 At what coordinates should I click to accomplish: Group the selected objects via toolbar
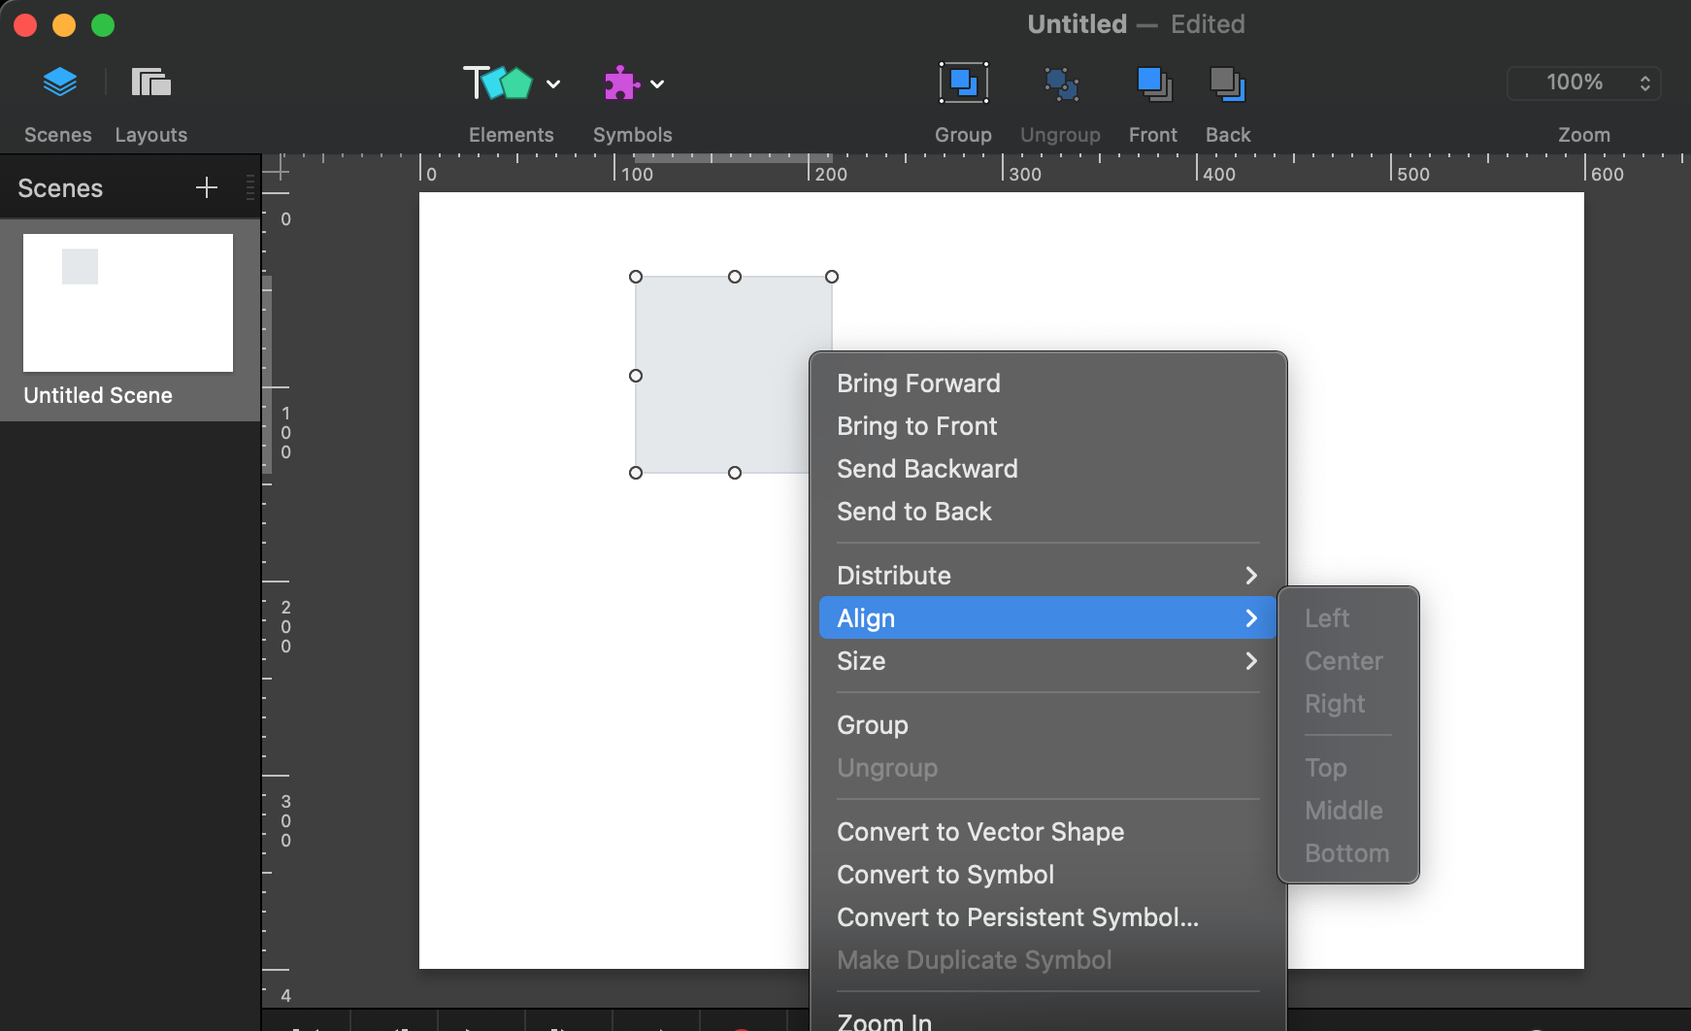962,83
